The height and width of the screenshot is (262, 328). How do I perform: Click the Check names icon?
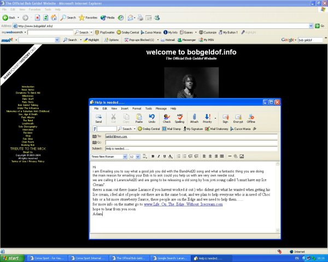point(167,118)
